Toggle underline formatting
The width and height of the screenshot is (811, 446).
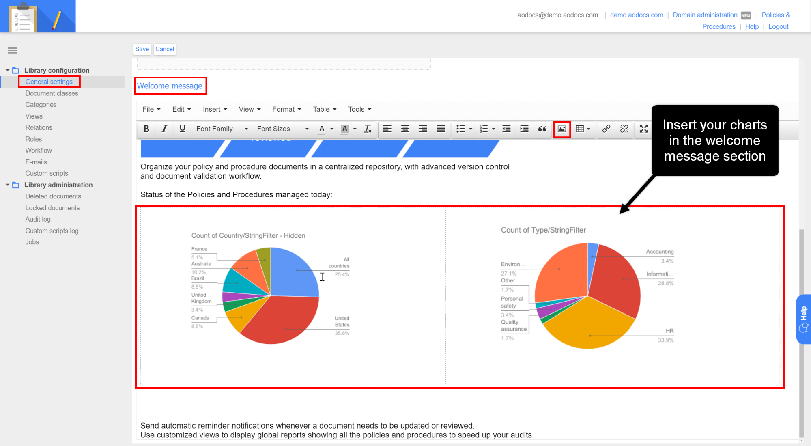pos(182,129)
